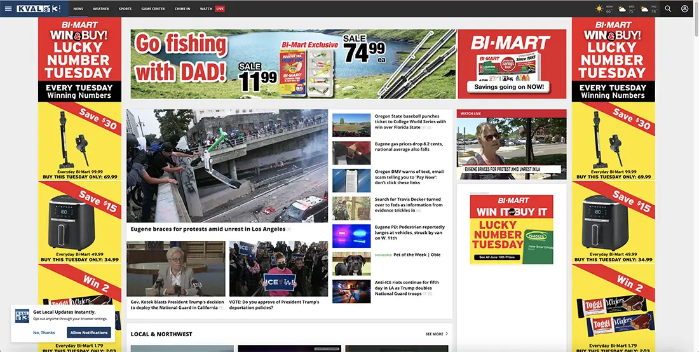The width and height of the screenshot is (699, 352).
Task: Click the WED 75° forecast icon
Action: pyautogui.click(x=622, y=8)
